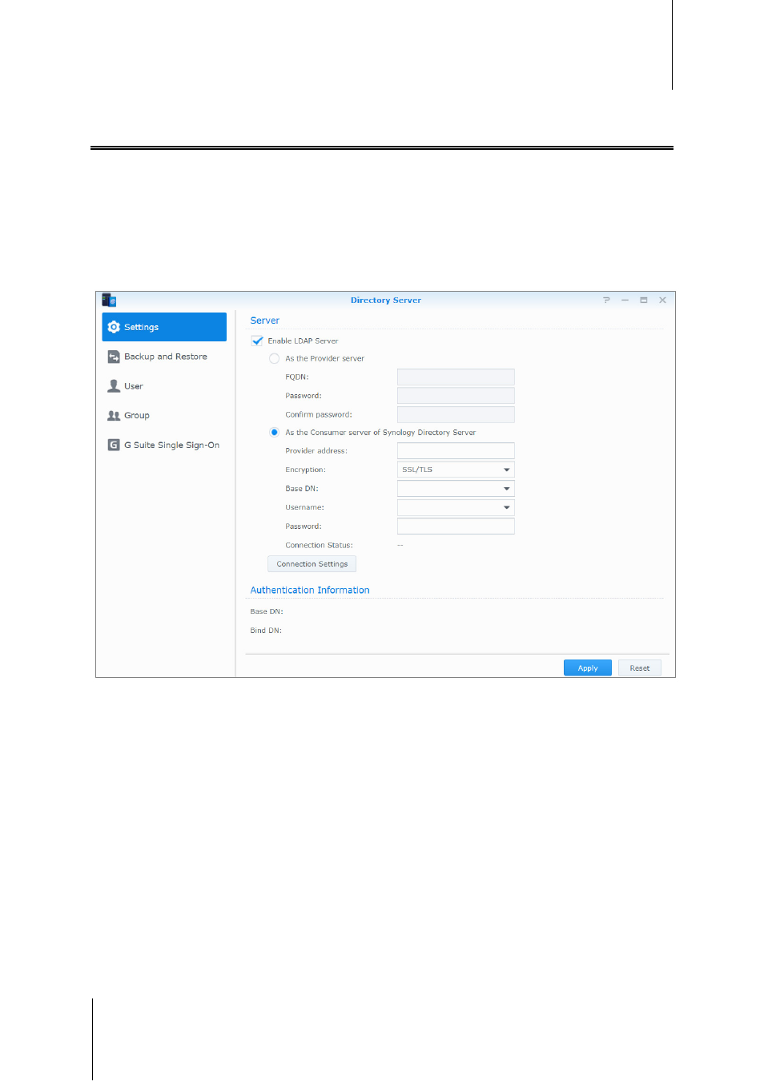
Task: Open the help question mark icon
Action: click(x=606, y=301)
